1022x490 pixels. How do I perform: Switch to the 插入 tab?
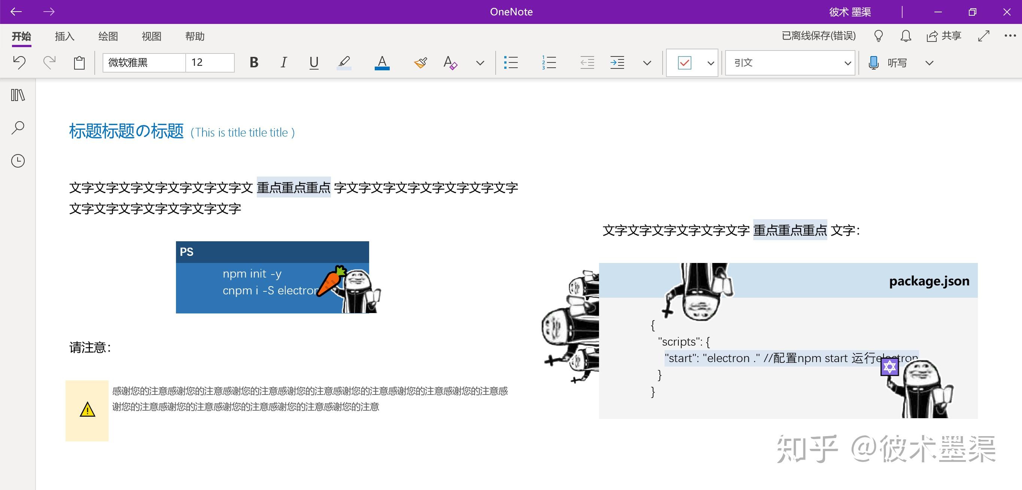65,37
